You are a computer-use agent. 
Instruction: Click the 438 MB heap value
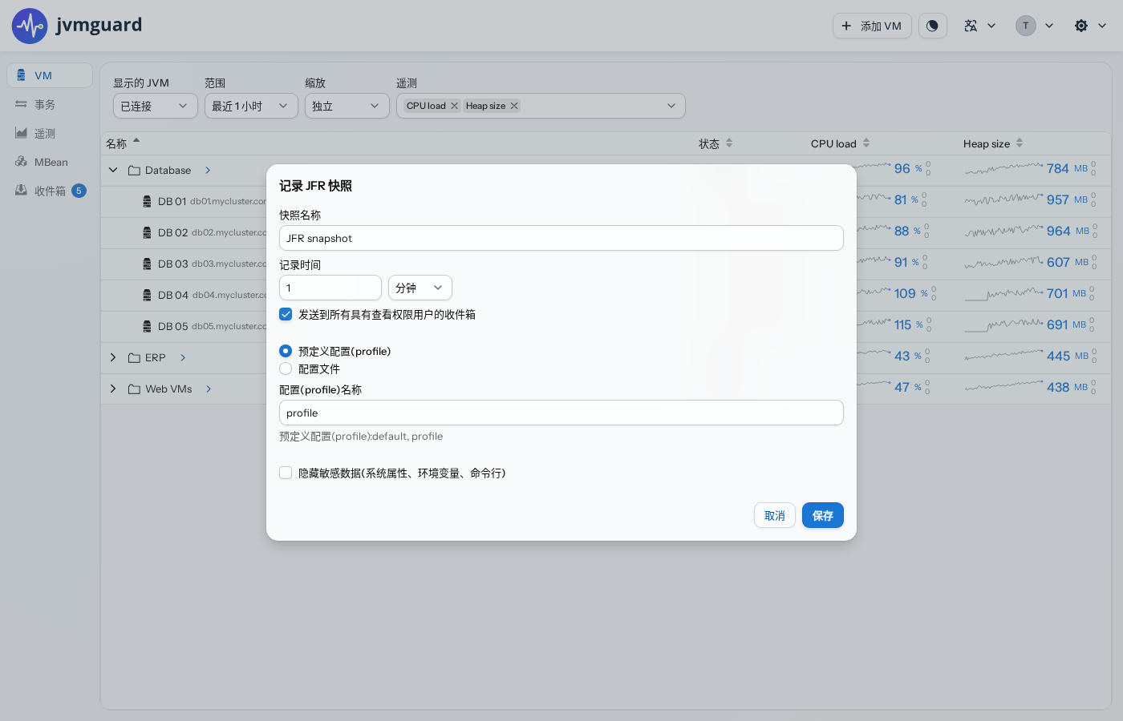click(1067, 387)
